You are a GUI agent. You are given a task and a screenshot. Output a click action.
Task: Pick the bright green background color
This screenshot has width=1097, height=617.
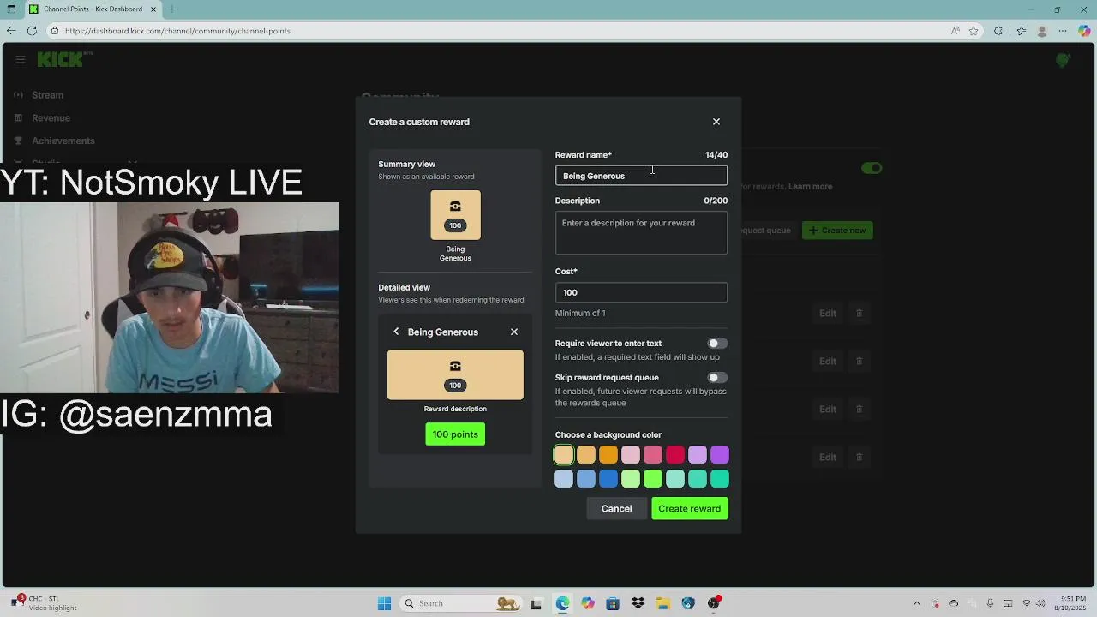click(653, 479)
